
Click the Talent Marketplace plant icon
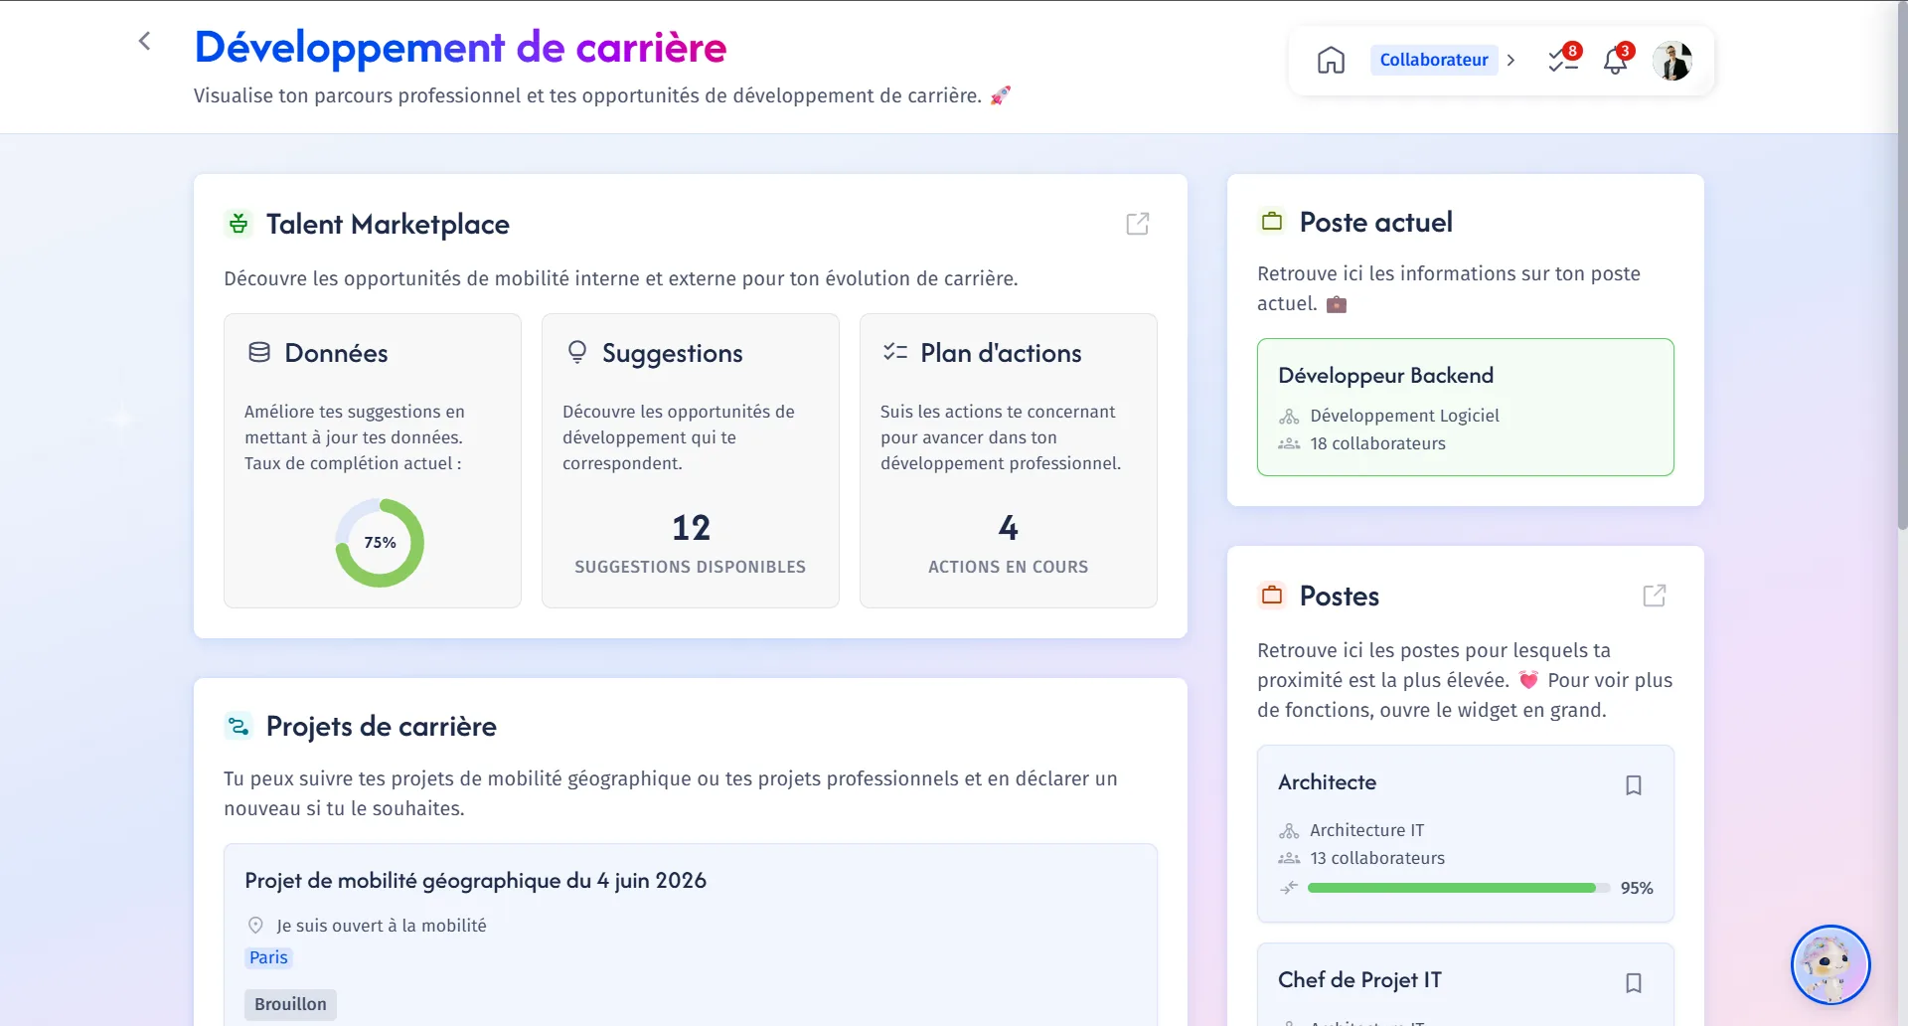tap(238, 224)
